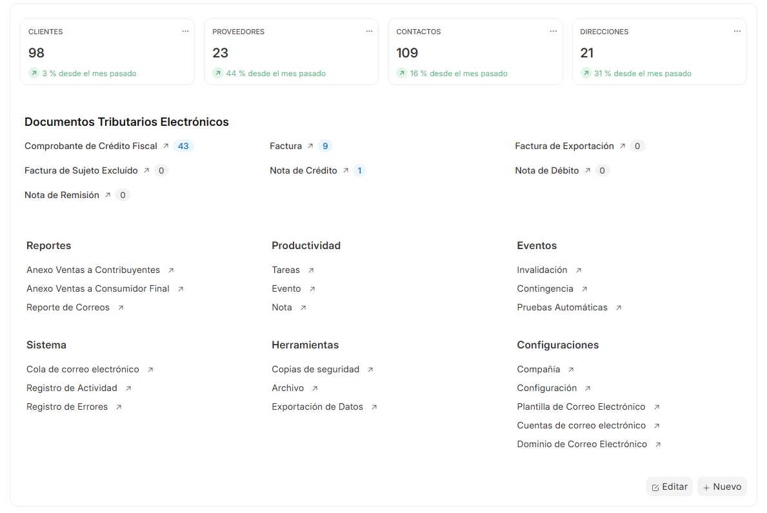Click the 43 count badge for Crédito Fiscal
Viewport: 767px width, 513px height.
point(183,146)
